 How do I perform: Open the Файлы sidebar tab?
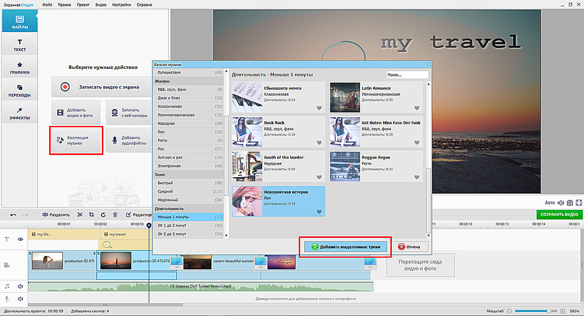19,21
